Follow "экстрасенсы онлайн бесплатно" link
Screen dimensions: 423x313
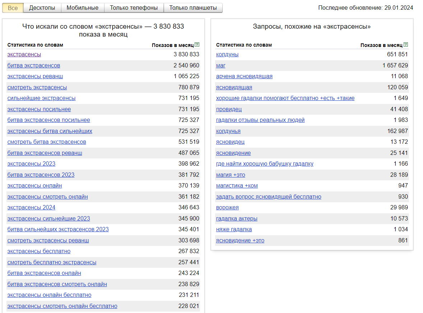(x=49, y=295)
